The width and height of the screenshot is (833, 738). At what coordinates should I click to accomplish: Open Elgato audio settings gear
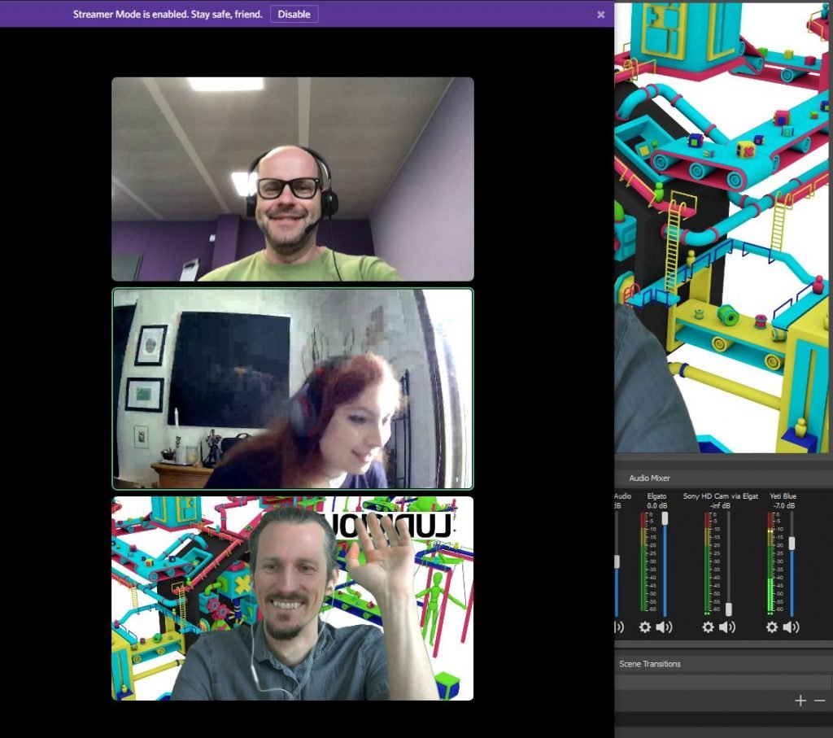[645, 627]
